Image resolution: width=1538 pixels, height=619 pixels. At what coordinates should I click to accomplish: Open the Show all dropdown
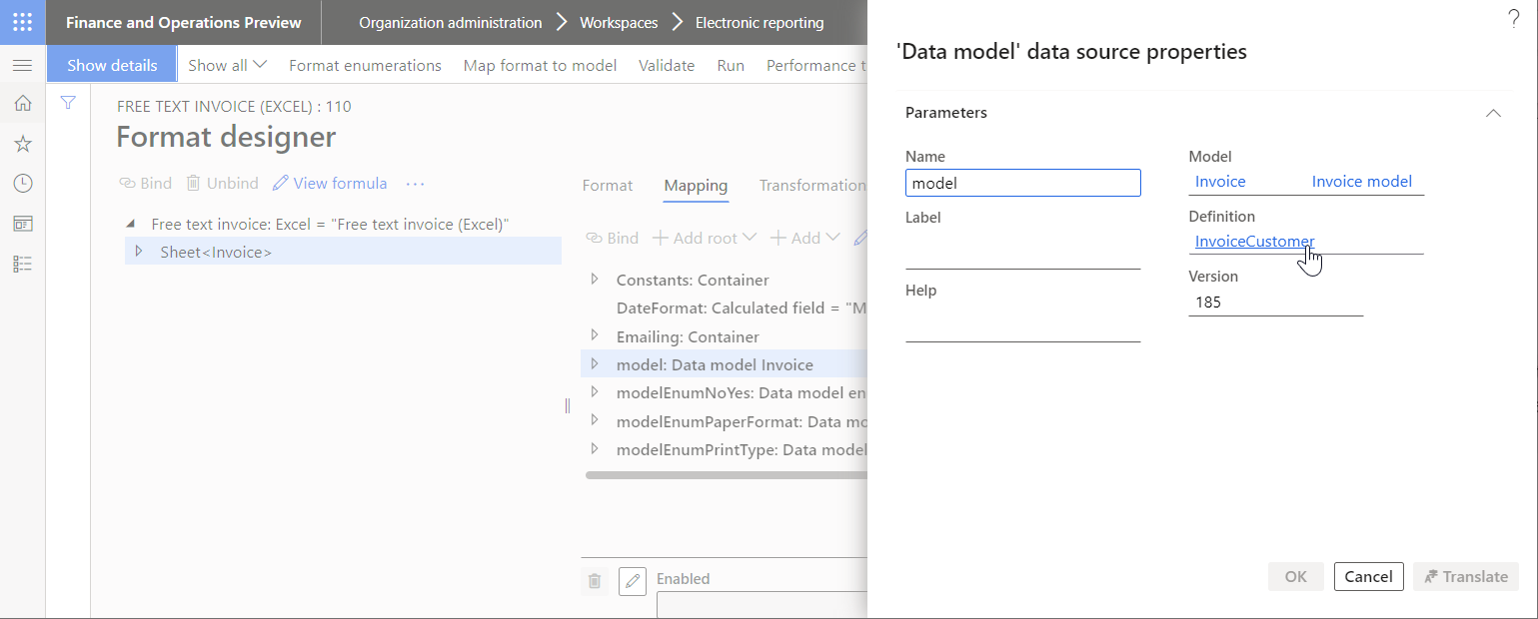point(227,64)
